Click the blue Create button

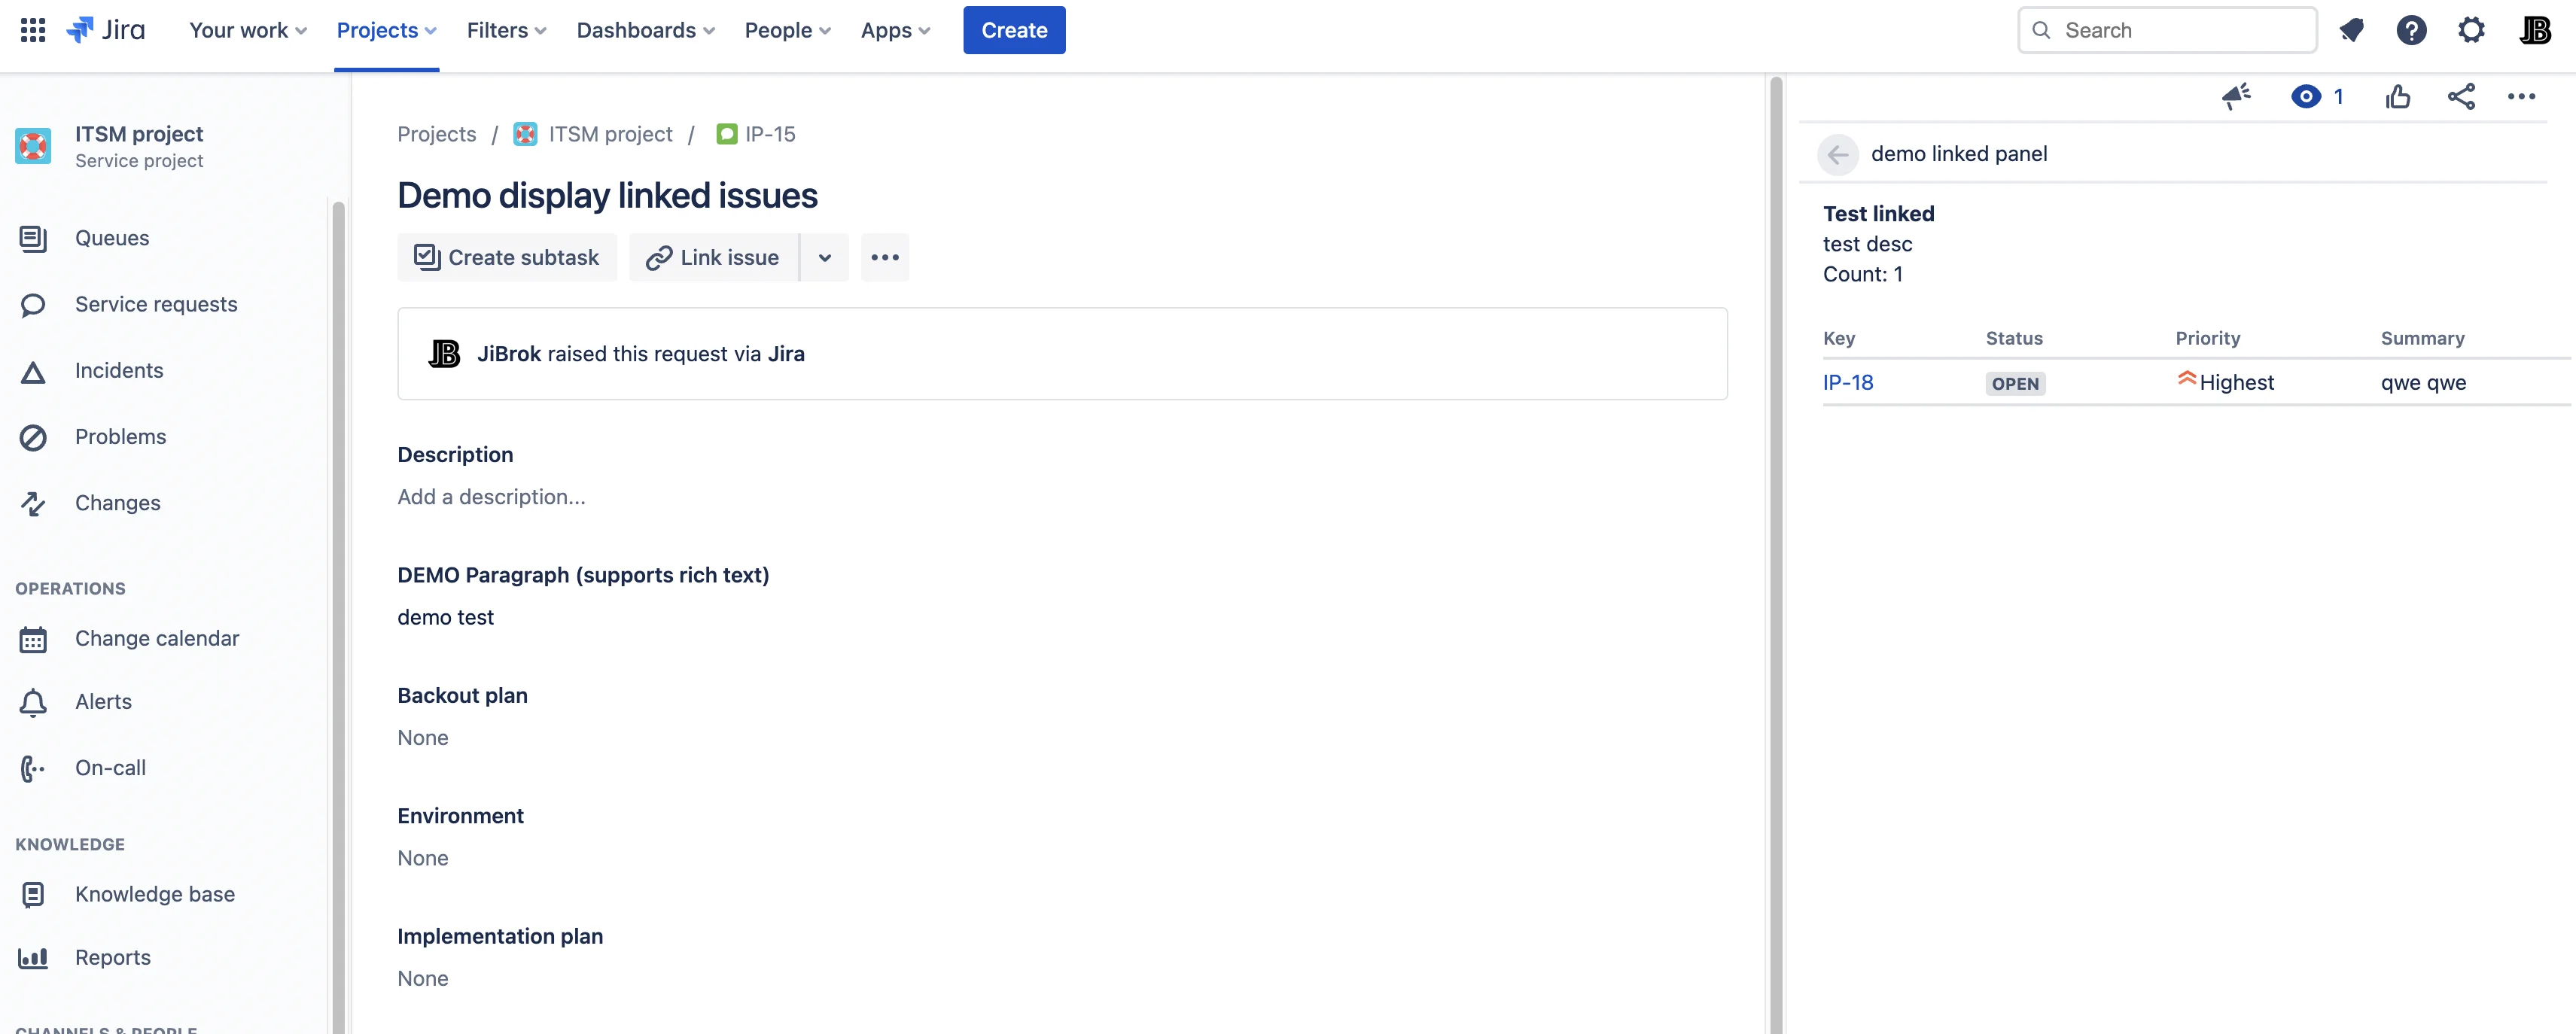pyautogui.click(x=1014, y=30)
